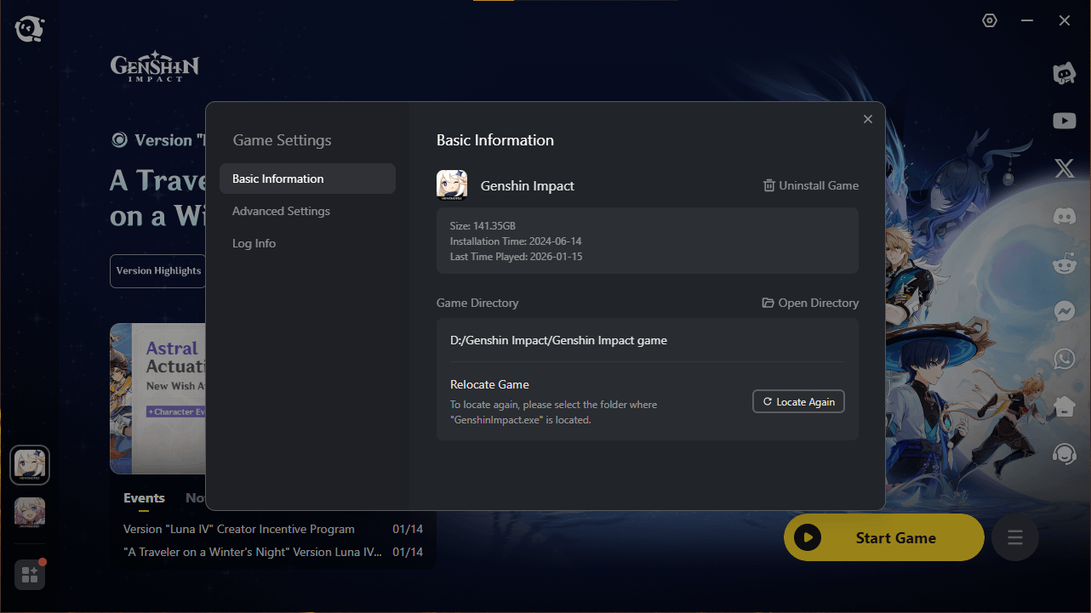Click the Locate Again button

[798, 401]
